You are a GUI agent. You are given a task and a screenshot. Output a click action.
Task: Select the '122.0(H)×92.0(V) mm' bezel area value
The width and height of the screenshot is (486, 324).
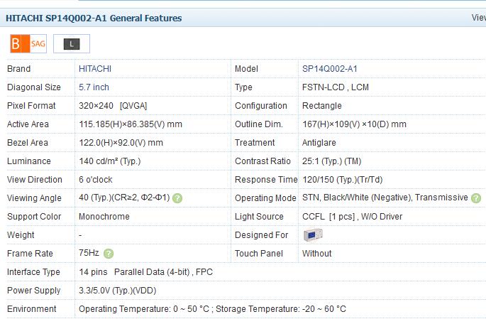coord(121,143)
